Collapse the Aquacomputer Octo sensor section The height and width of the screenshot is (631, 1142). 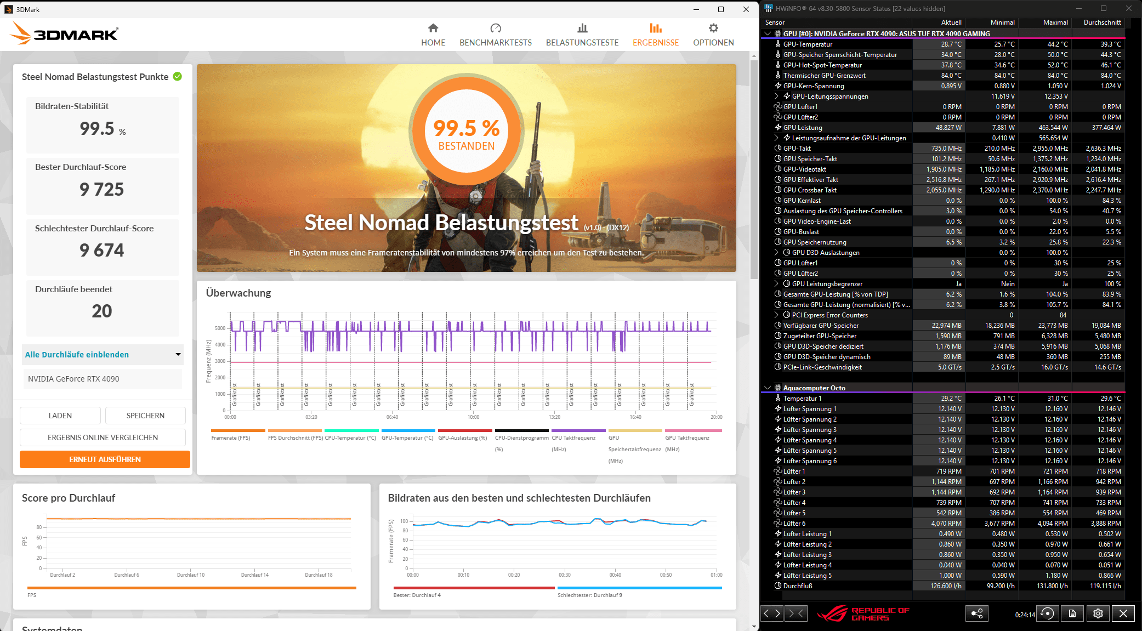click(x=768, y=388)
